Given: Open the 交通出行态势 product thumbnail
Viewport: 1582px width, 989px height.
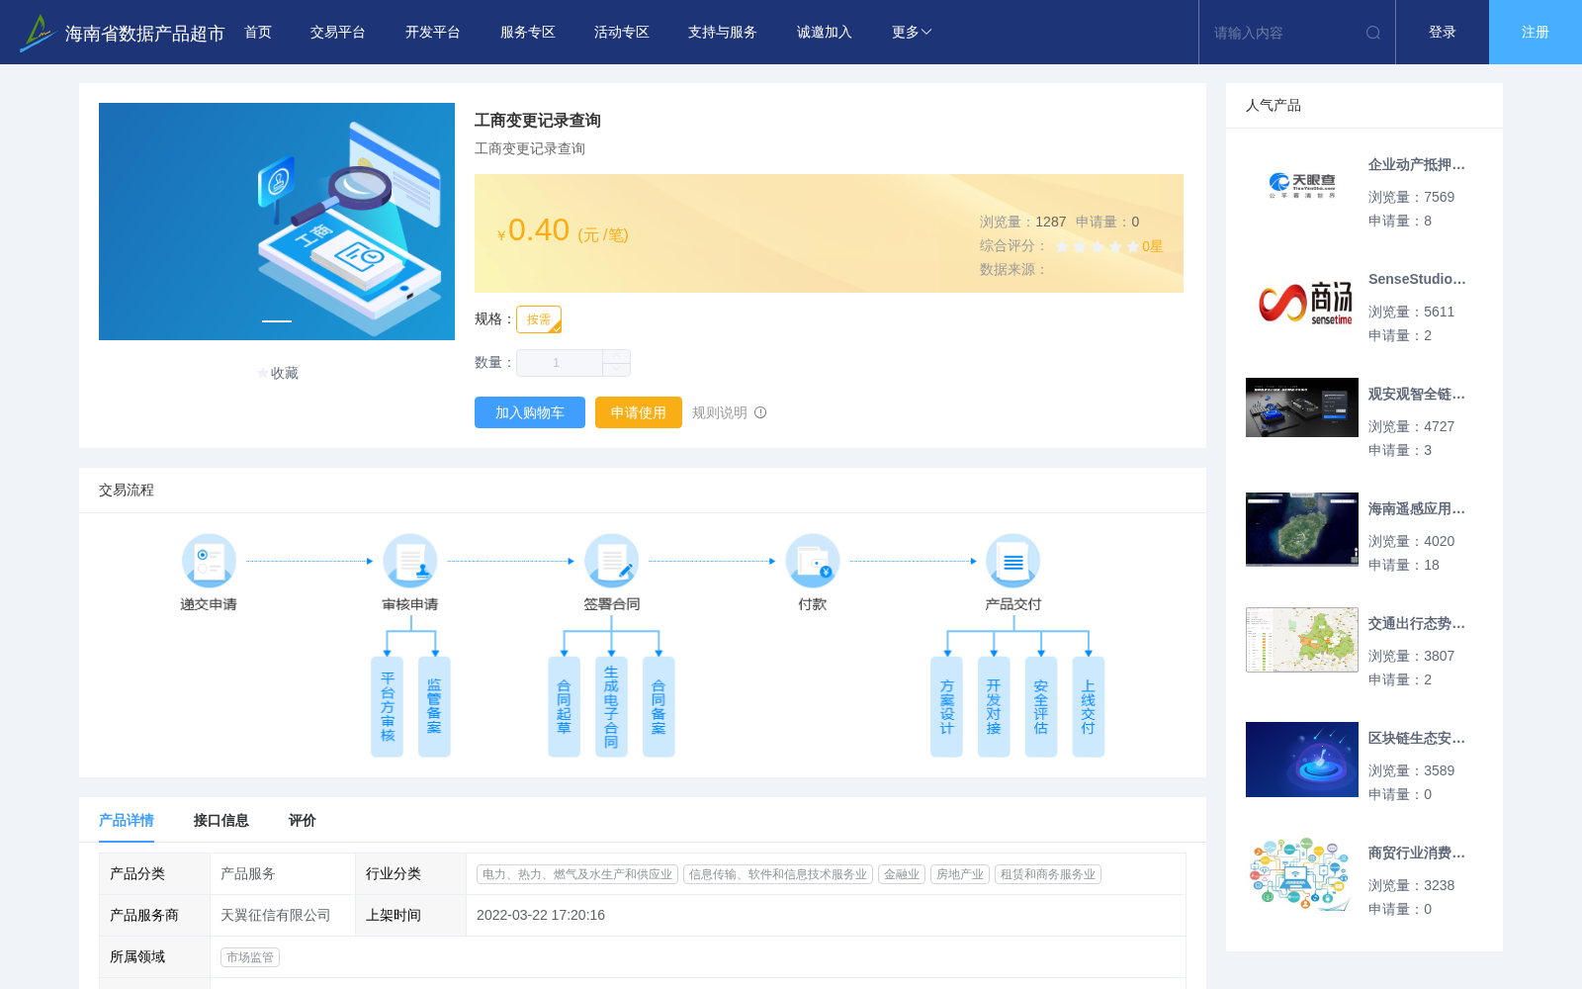Looking at the screenshot, I should click(x=1302, y=640).
